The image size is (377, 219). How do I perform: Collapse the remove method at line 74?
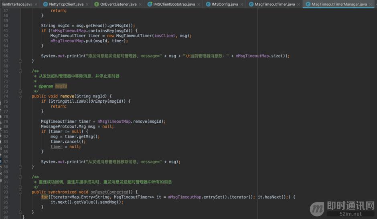coord(20,96)
